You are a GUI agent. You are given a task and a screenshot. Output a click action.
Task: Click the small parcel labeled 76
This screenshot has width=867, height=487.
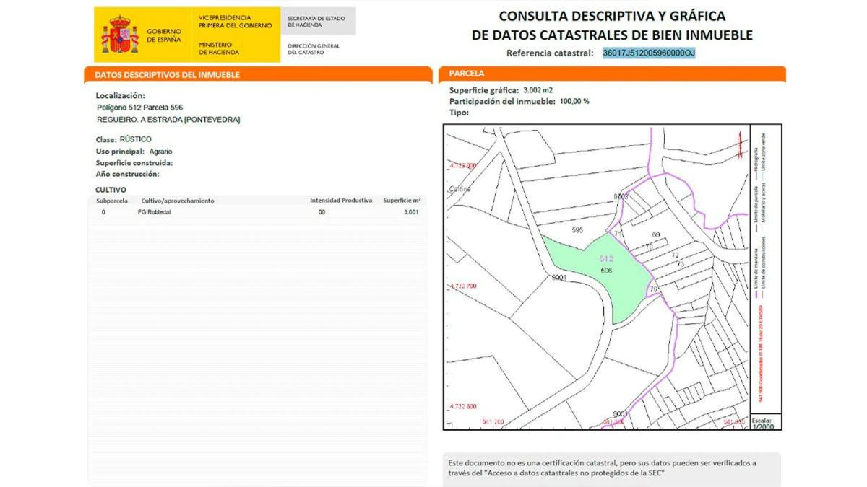pos(653,290)
